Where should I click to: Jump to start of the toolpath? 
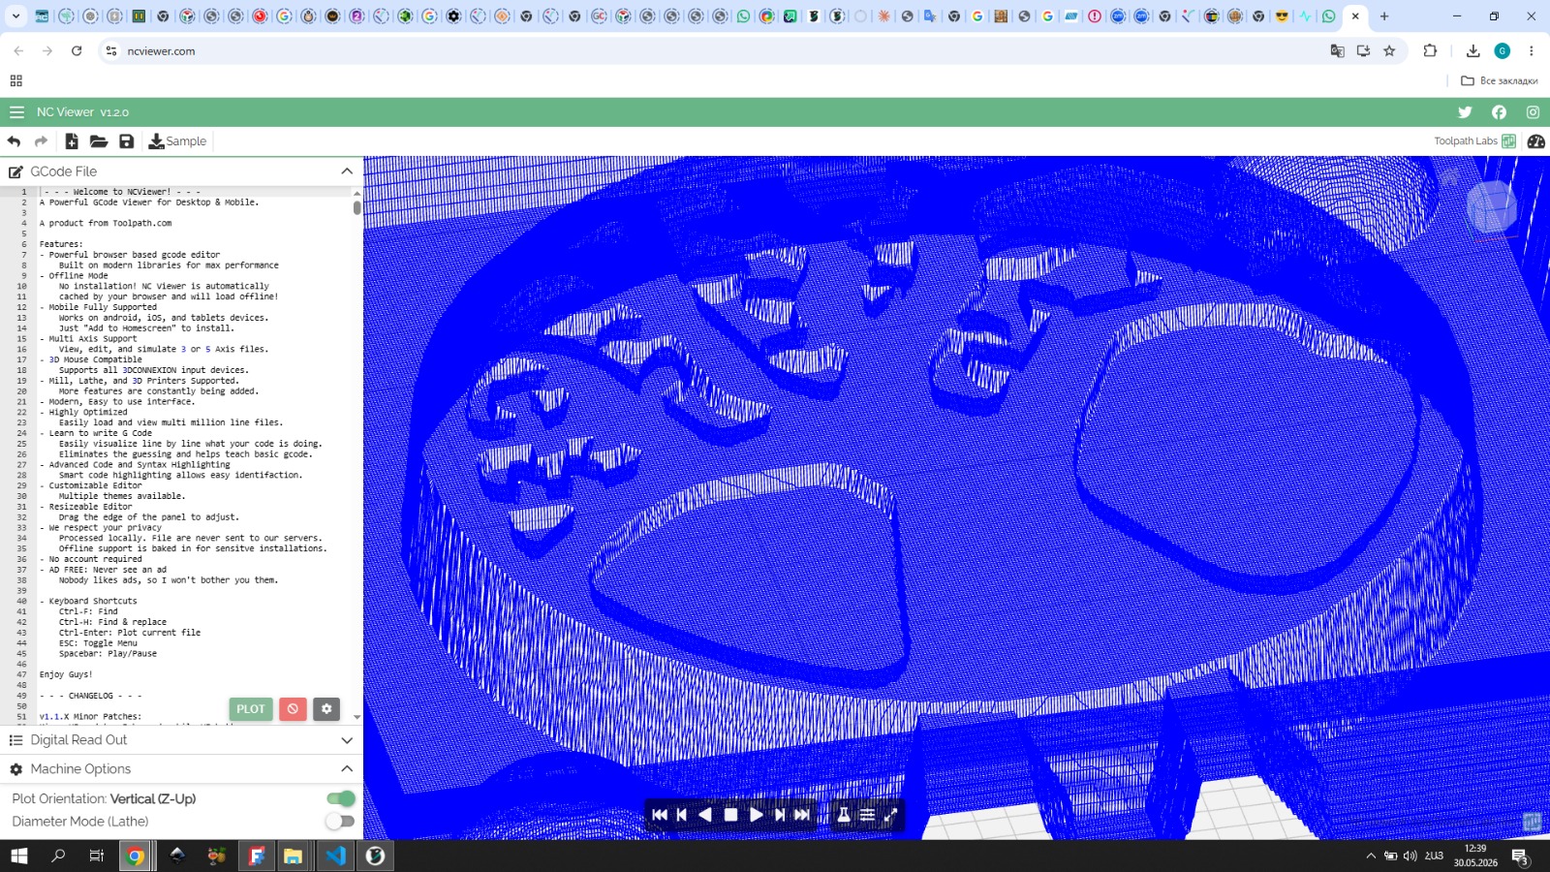point(660,815)
